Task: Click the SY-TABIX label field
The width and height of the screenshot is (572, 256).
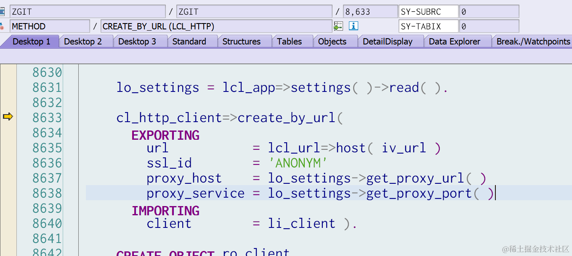Action: [428, 26]
